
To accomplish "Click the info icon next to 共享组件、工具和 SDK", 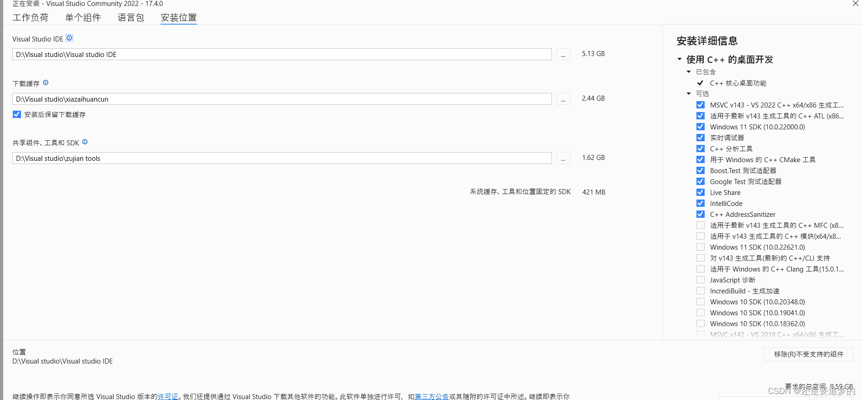I will pos(85,142).
